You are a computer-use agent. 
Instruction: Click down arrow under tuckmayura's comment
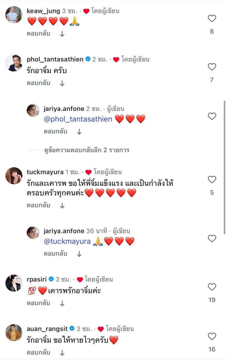click(x=62, y=206)
